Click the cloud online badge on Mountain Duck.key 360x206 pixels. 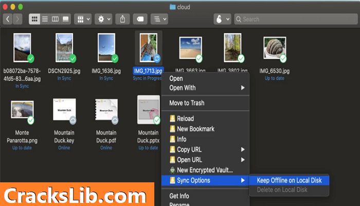[x=73, y=120]
